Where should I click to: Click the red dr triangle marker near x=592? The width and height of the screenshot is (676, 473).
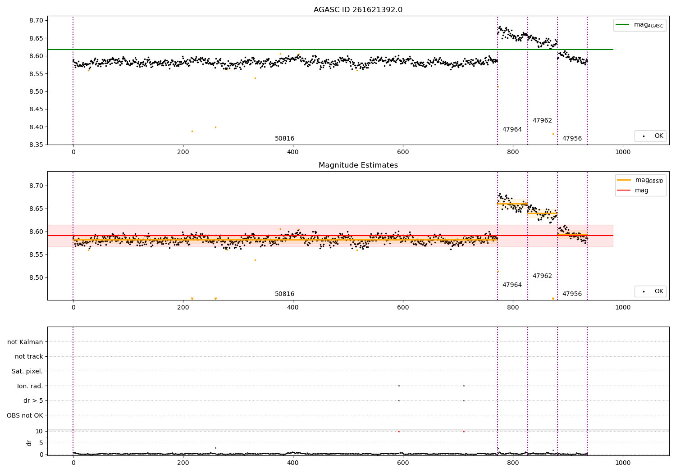(399, 431)
